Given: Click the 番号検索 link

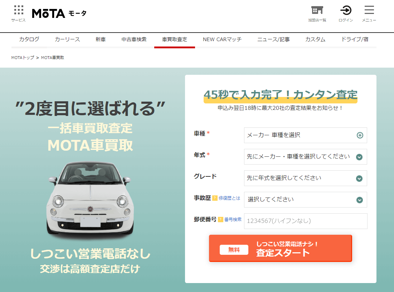Looking at the screenshot, I should tap(233, 220).
